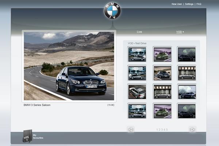Open bottom row right dark car thumbnail

coord(187,111)
